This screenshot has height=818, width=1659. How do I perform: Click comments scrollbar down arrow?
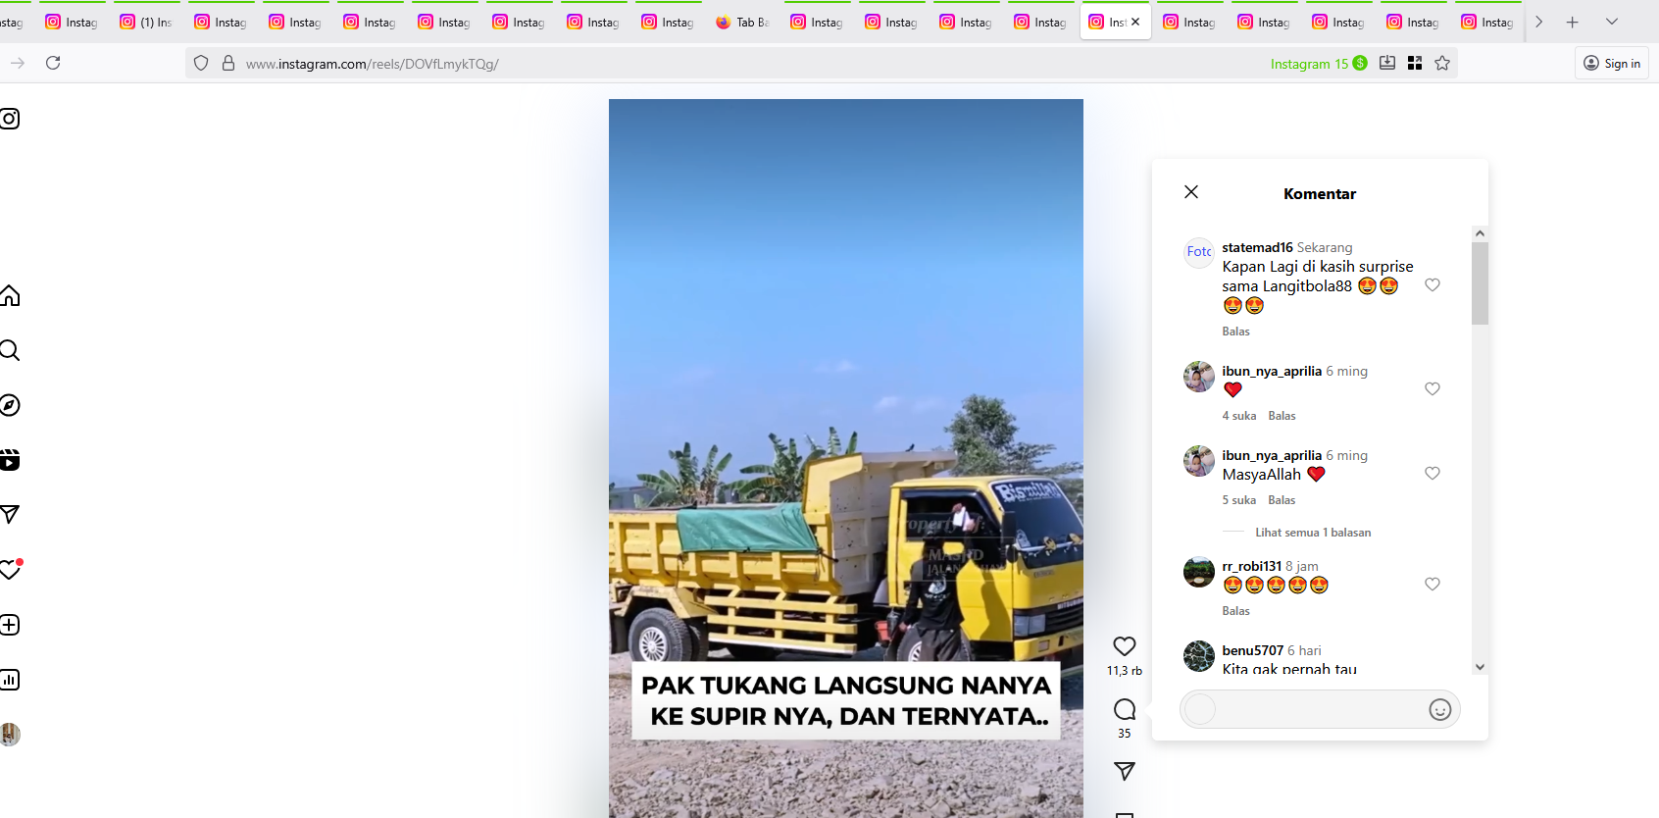click(1480, 667)
